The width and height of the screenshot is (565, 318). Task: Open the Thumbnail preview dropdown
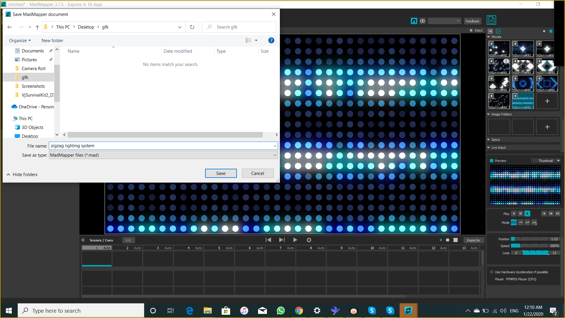pyautogui.click(x=546, y=161)
